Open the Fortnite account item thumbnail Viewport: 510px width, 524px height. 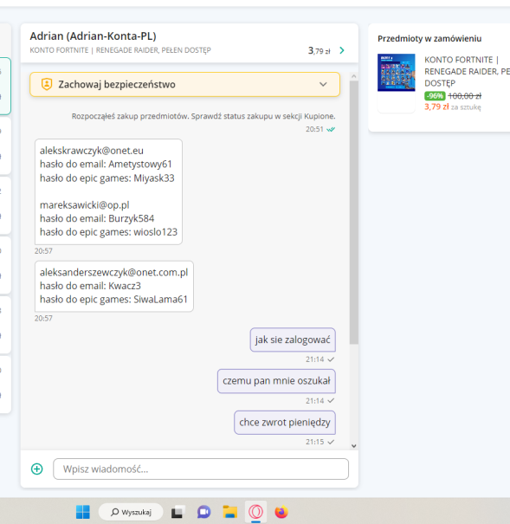pos(396,73)
